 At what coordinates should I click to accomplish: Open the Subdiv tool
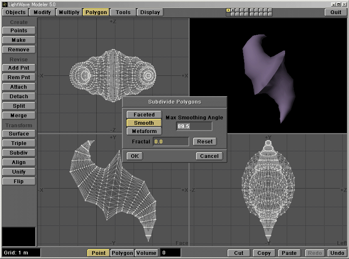[18, 152]
